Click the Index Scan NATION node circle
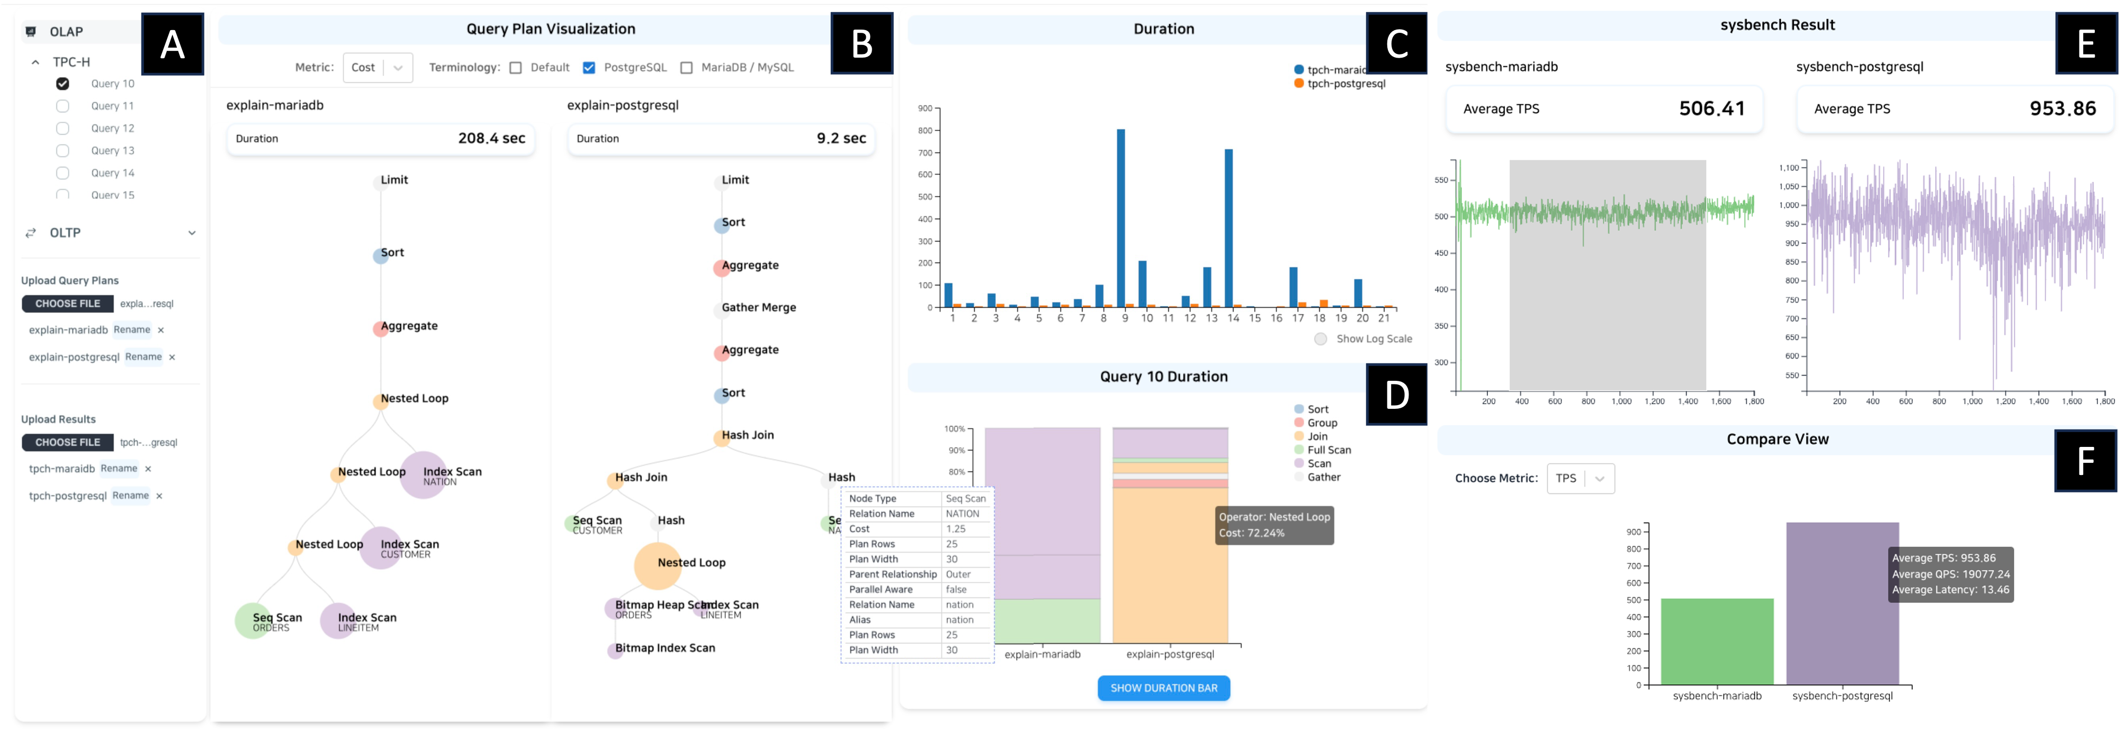The width and height of the screenshot is (2126, 732). [423, 475]
